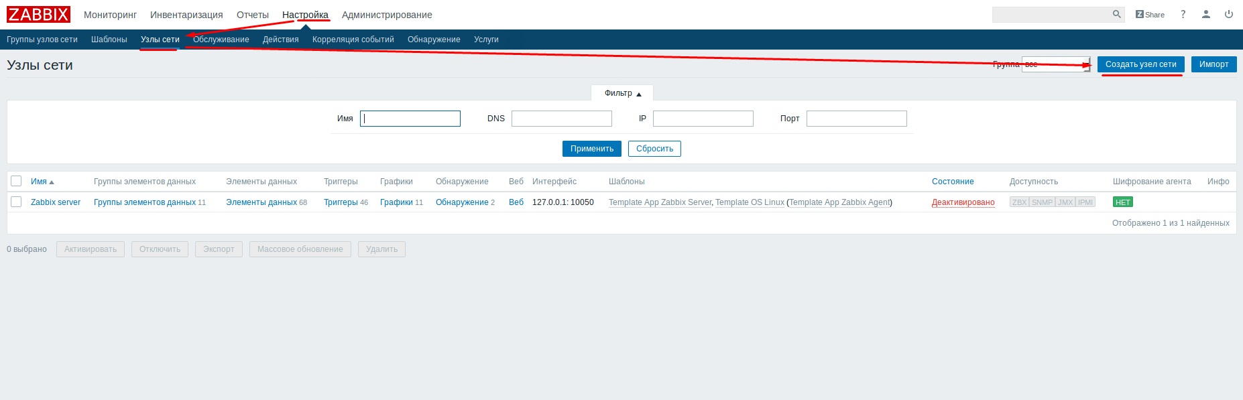Click the Активировать button
The height and width of the screenshot is (400, 1243).
(x=91, y=249)
